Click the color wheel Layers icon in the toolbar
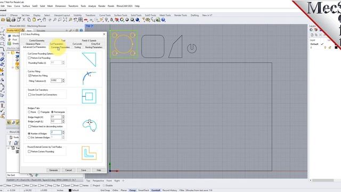Screen dimensions: 341x192 [122, 20]
